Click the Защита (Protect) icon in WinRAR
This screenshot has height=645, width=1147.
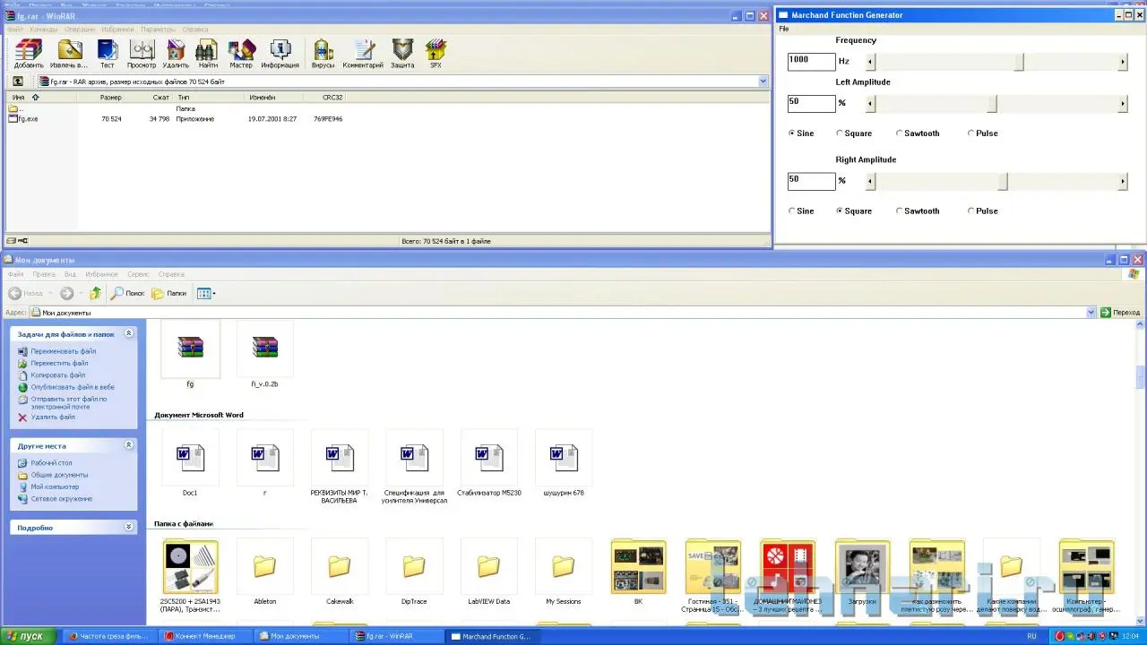pos(402,54)
